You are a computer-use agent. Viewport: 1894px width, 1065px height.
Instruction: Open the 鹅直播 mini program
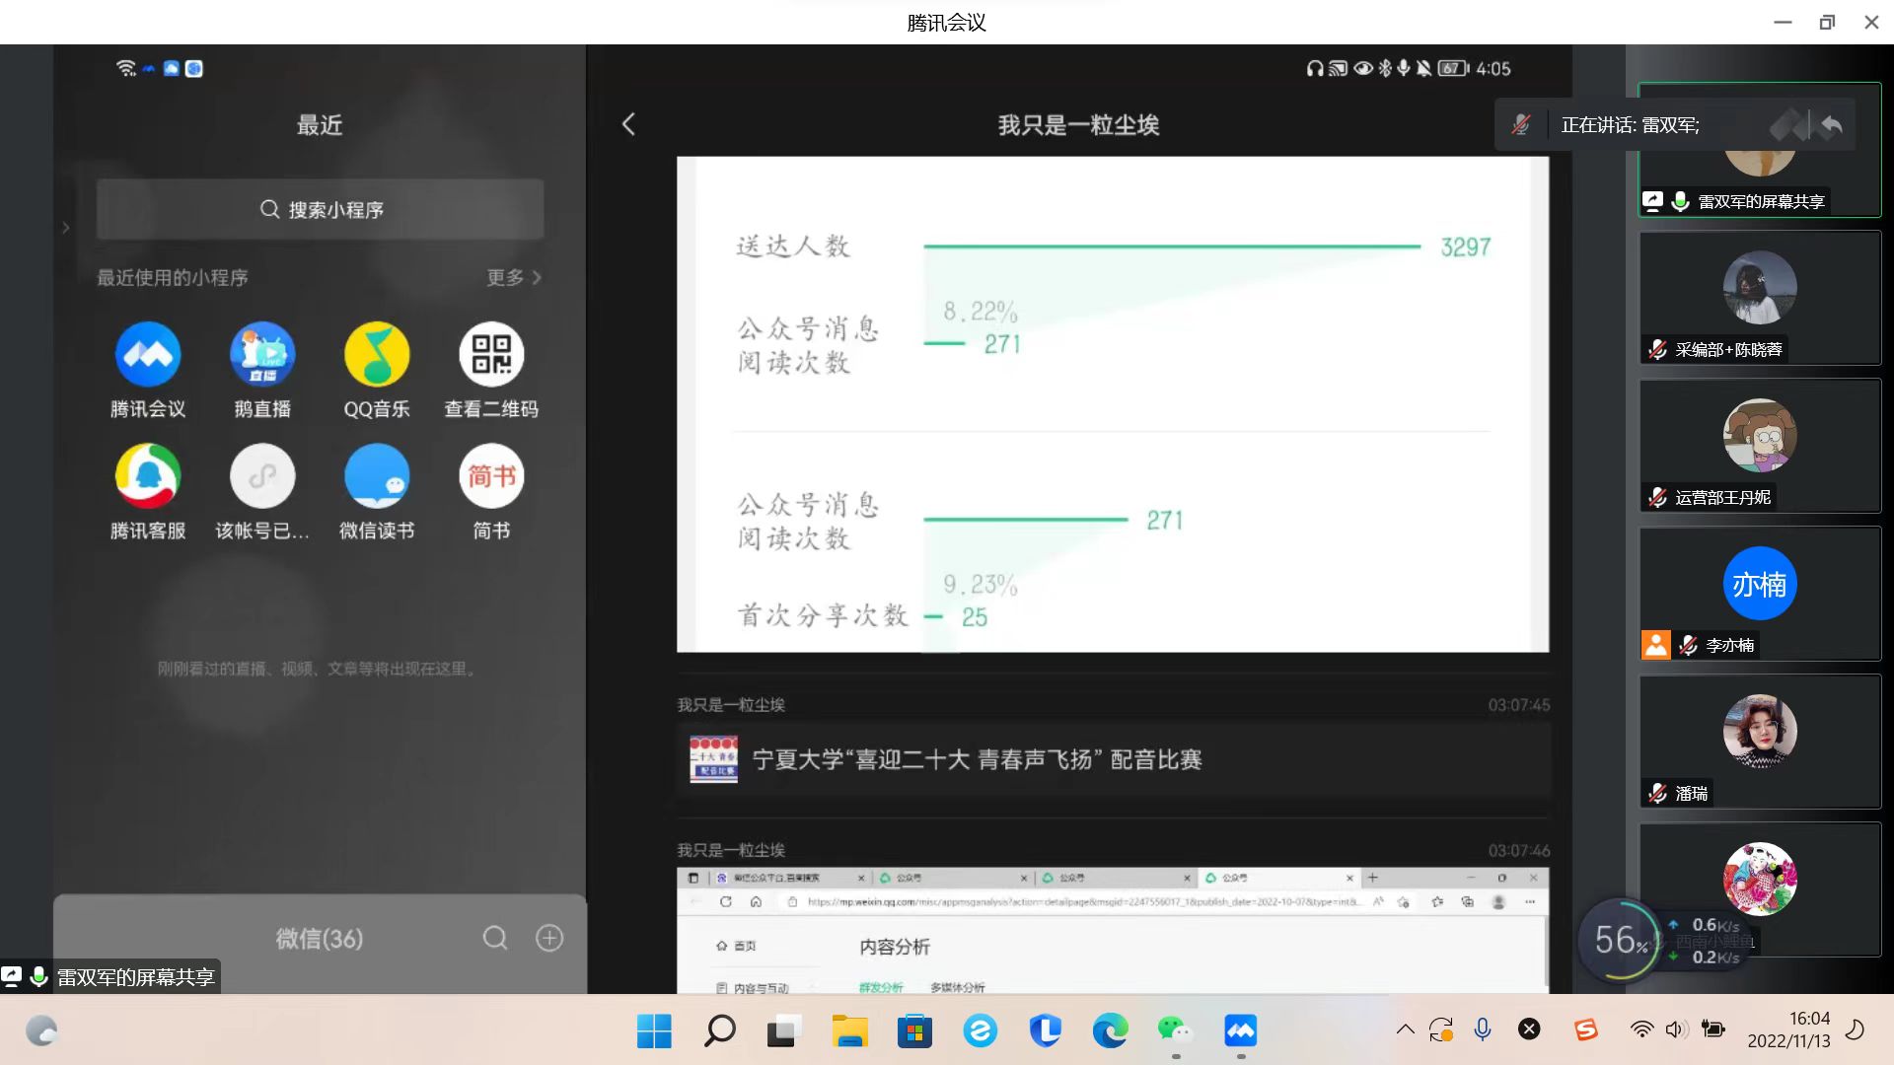coord(262,355)
